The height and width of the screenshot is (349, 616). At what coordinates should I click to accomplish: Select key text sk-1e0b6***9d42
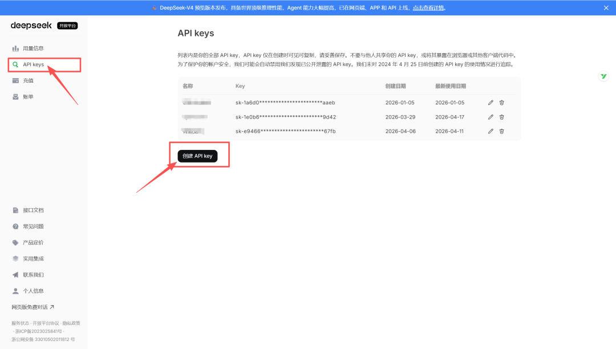click(x=286, y=117)
